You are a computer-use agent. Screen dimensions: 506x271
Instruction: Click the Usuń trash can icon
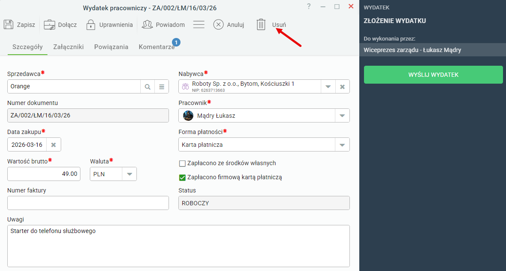click(x=261, y=25)
